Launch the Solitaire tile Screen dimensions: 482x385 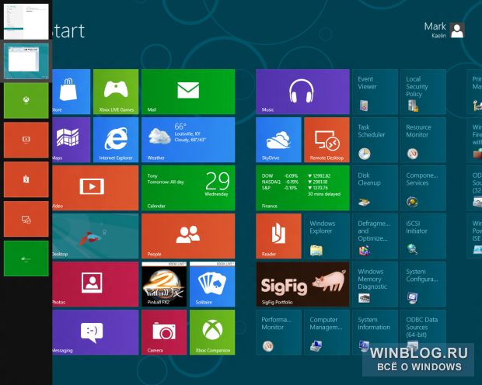(212, 284)
